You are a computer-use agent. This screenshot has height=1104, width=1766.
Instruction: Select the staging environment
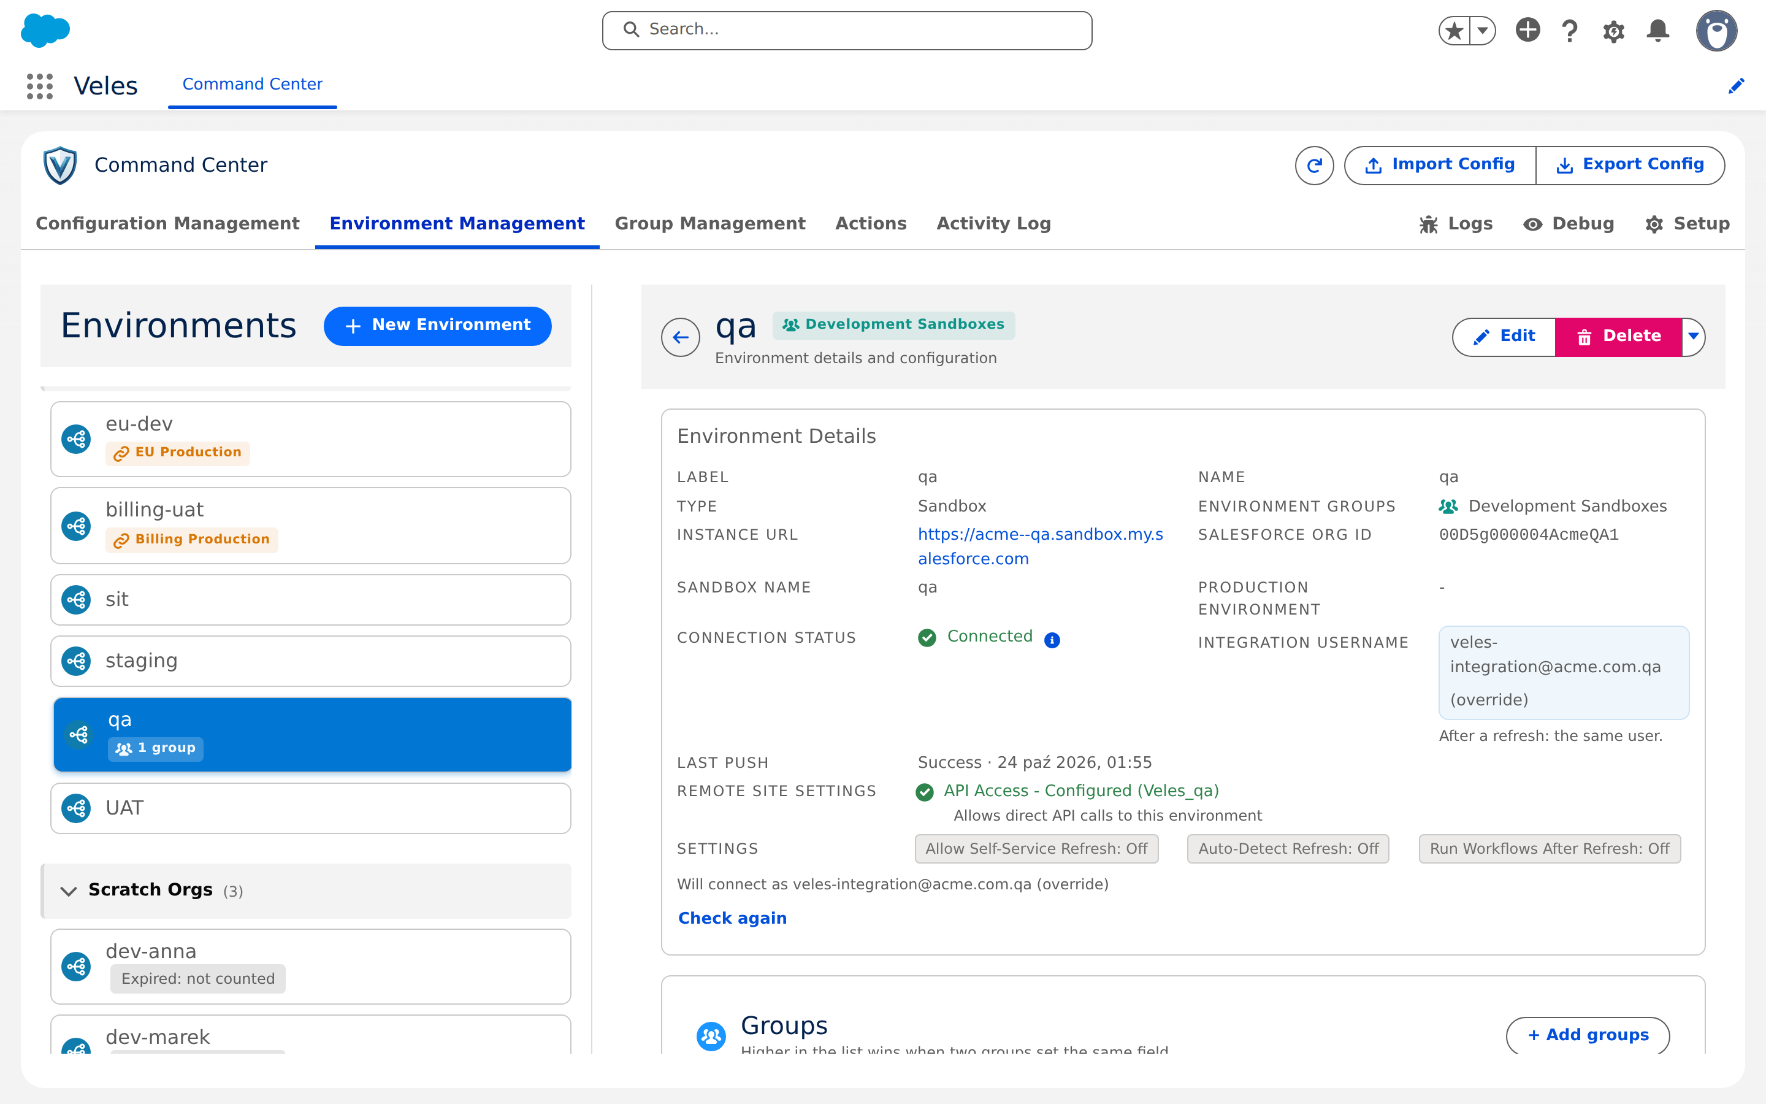point(310,661)
